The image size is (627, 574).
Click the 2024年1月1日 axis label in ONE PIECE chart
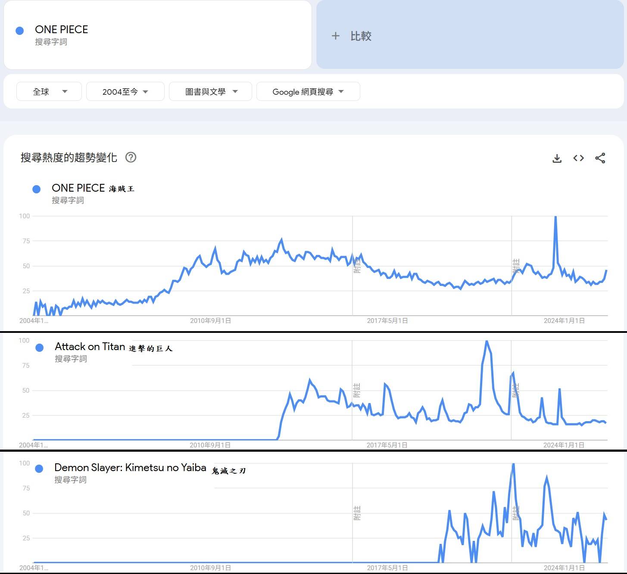(x=564, y=321)
